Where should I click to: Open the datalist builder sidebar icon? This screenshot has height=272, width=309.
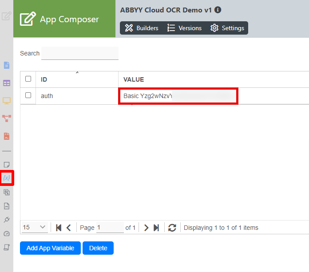point(7,83)
